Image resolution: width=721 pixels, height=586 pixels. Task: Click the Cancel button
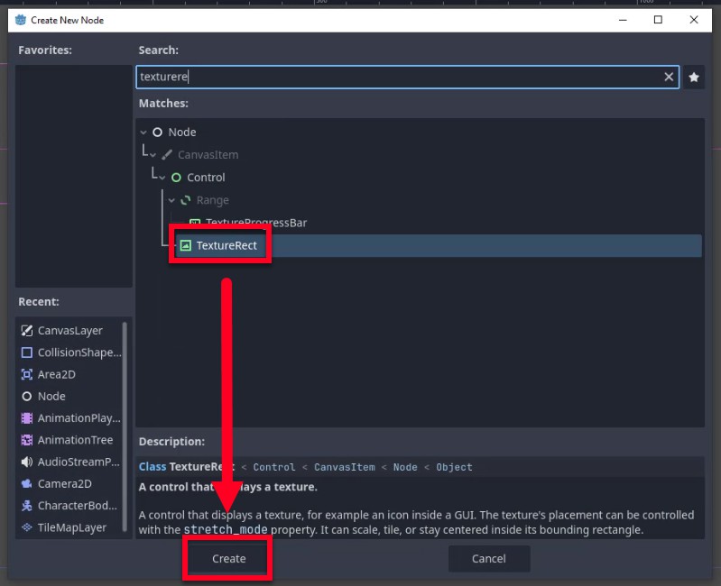click(489, 558)
